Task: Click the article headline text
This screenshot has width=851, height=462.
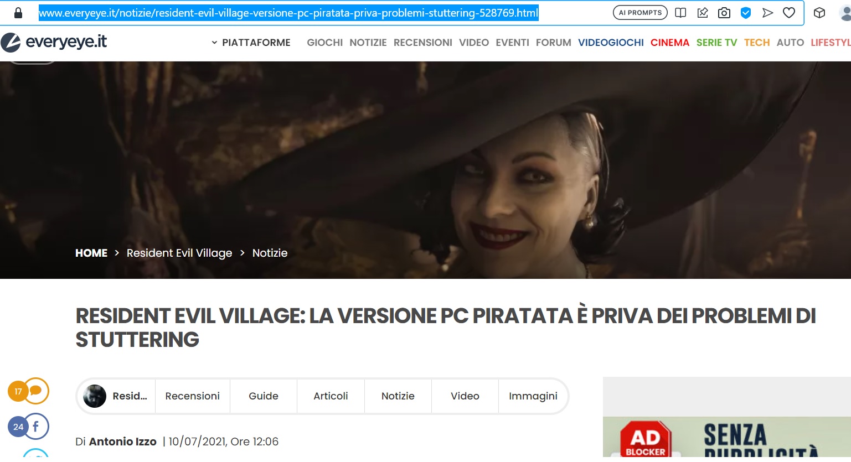Action: pyautogui.click(x=446, y=328)
